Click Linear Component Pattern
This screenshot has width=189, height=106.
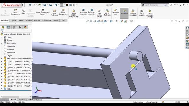pos(43,12)
